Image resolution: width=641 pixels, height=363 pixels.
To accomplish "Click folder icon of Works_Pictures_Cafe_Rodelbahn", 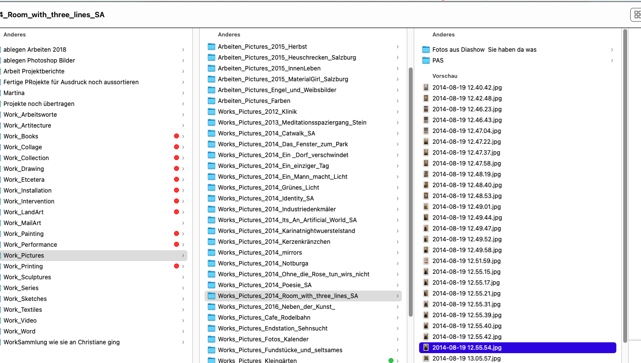I will 212,317.
